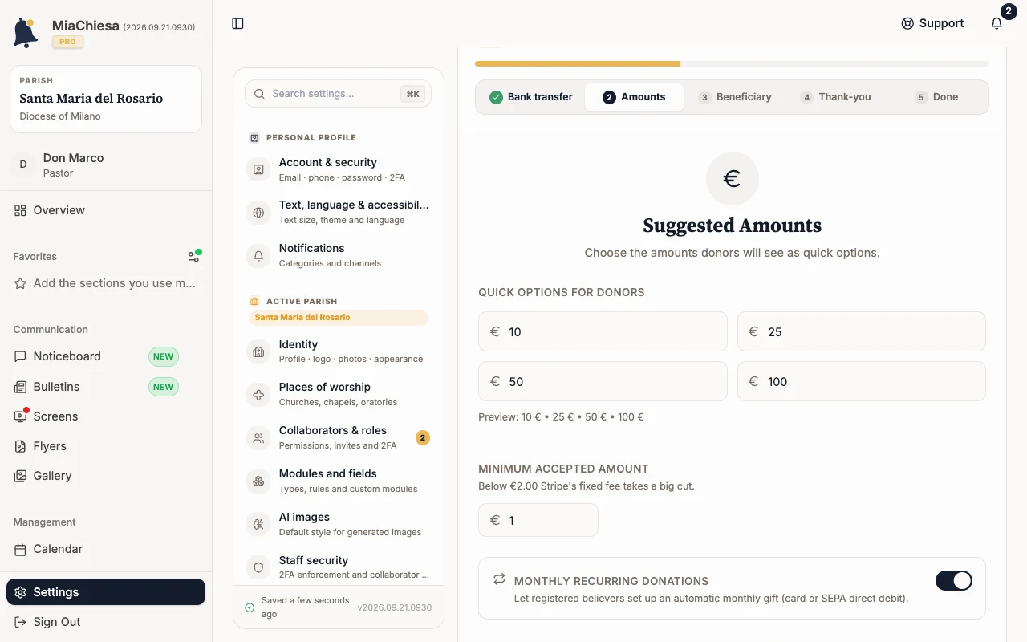Image resolution: width=1027 pixels, height=642 pixels.
Task: Click the Santa Maria del Rosario parish card
Action: point(106,99)
